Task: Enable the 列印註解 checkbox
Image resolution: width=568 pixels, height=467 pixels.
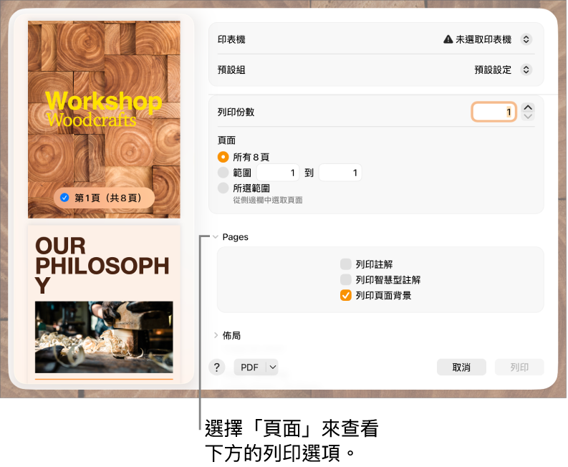Action: click(346, 264)
